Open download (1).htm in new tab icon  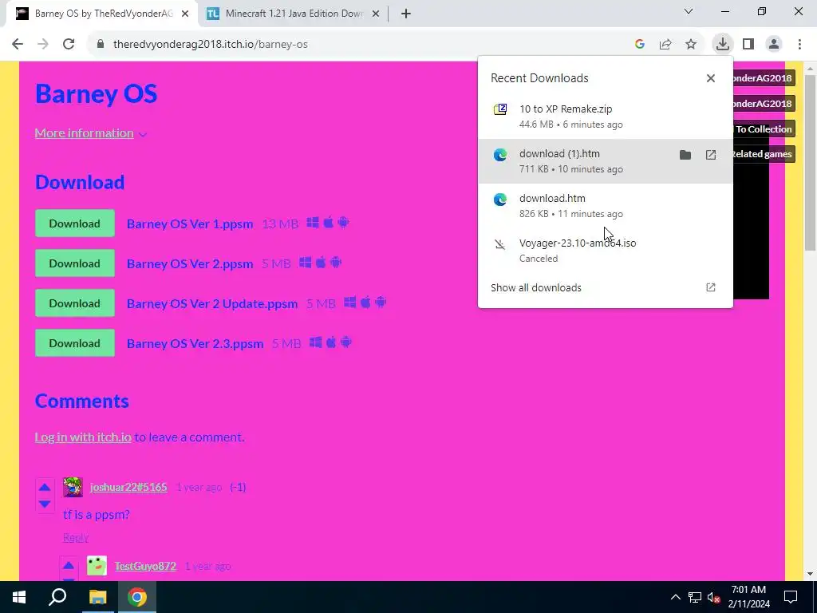[x=711, y=155]
